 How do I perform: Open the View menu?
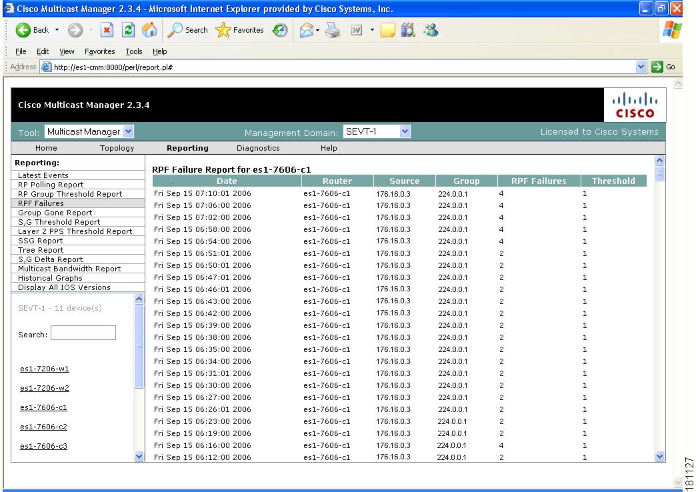point(67,51)
